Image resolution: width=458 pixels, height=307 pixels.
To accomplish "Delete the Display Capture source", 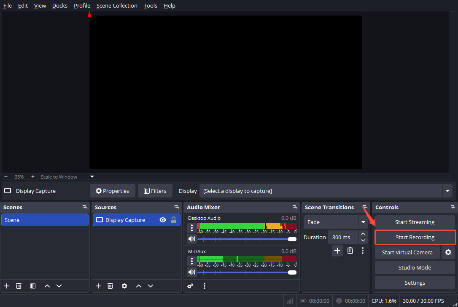I will 110,286.
